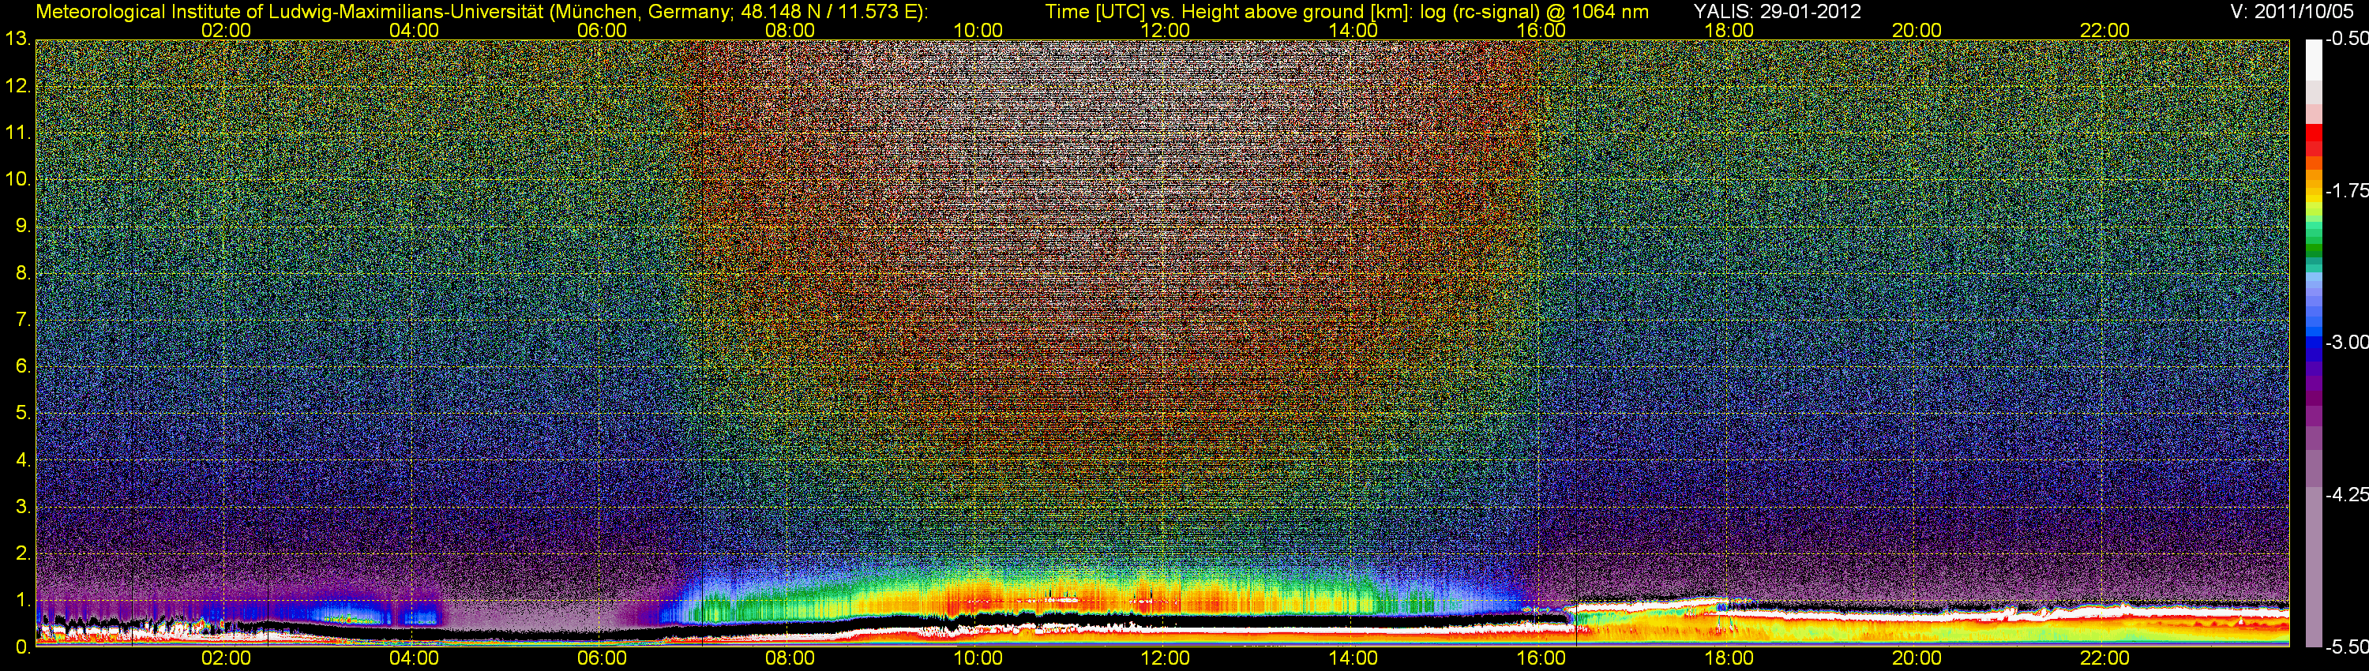Click the 8 km height axis label
The image size is (2369, 671).
click(22, 273)
